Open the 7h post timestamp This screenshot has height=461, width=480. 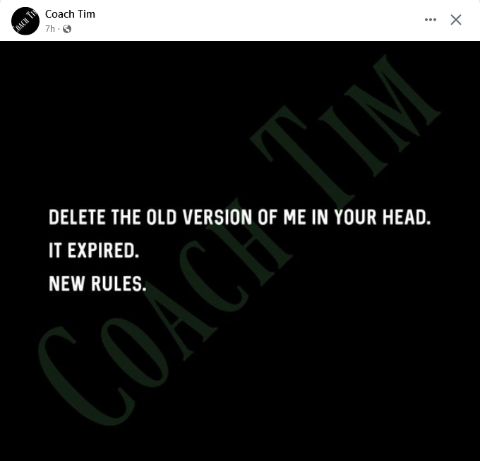click(x=50, y=28)
